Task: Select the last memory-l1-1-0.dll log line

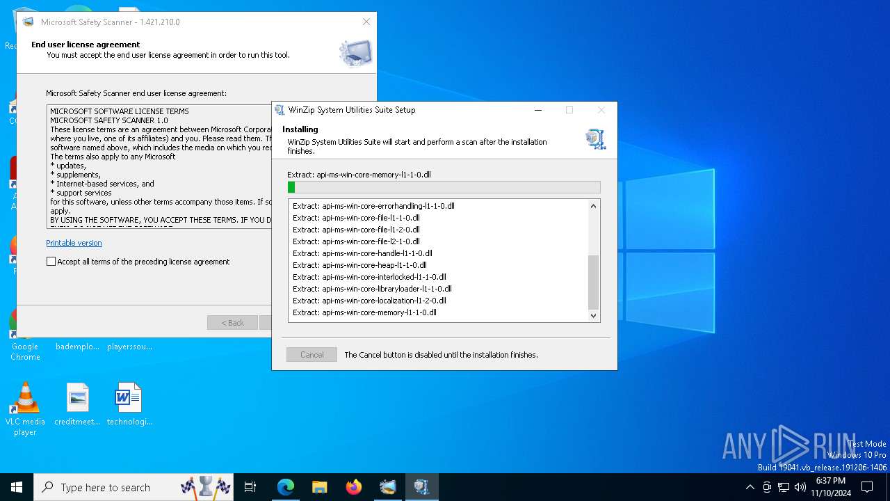Action: tap(364, 312)
